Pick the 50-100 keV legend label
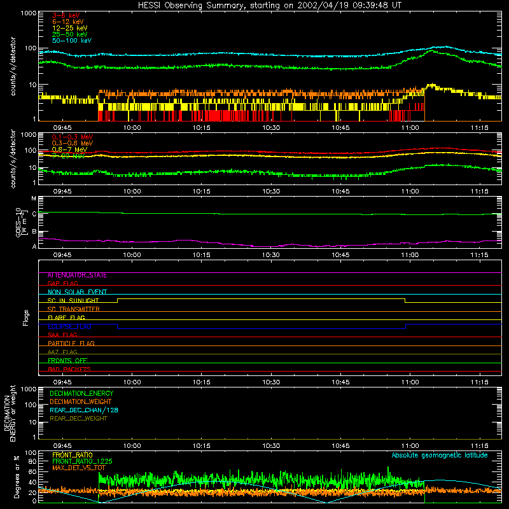Image resolution: width=509 pixels, height=509 pixels. (x=72, y=41)
